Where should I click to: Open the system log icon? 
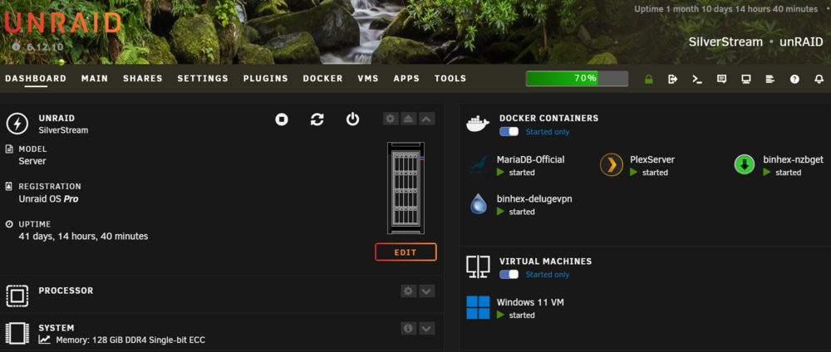pyautogui.click(x=770, y=79)
